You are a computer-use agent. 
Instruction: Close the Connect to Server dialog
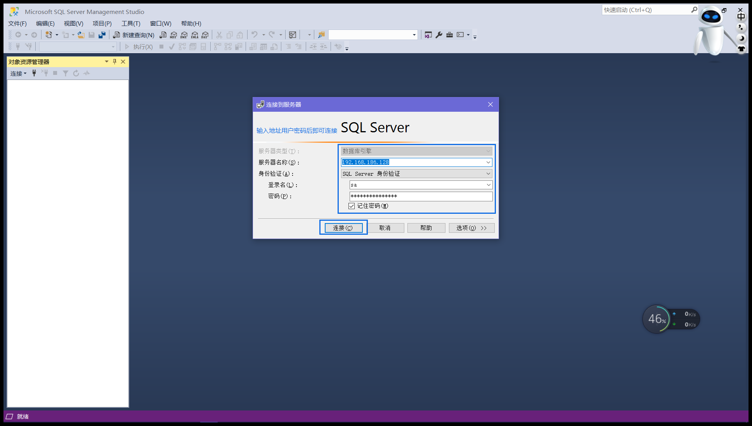pyautogui.click(x=490, y=104)
